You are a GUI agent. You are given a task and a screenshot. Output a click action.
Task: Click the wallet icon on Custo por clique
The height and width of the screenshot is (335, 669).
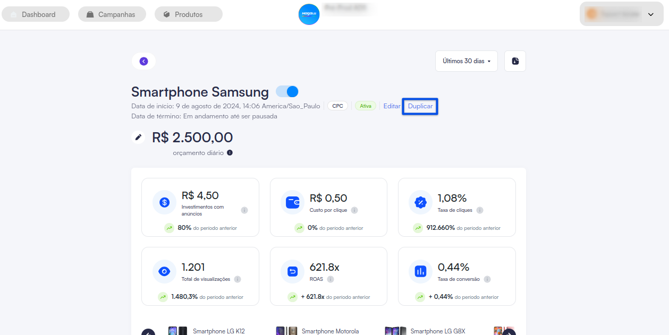click(292, 202)
